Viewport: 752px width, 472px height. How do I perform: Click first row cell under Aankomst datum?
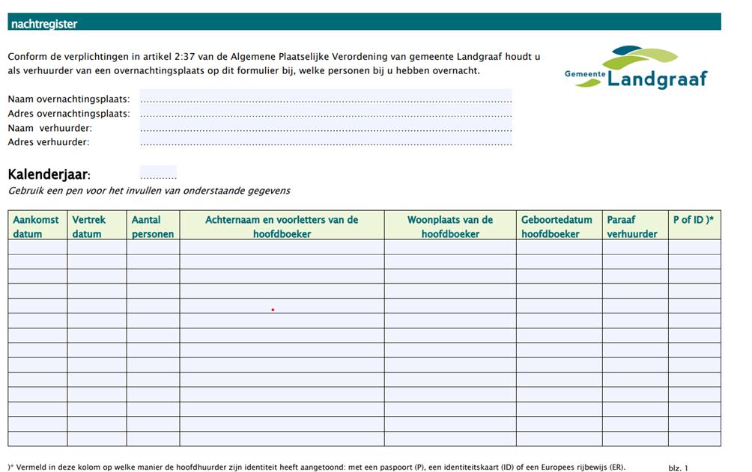tap(37, 247)
